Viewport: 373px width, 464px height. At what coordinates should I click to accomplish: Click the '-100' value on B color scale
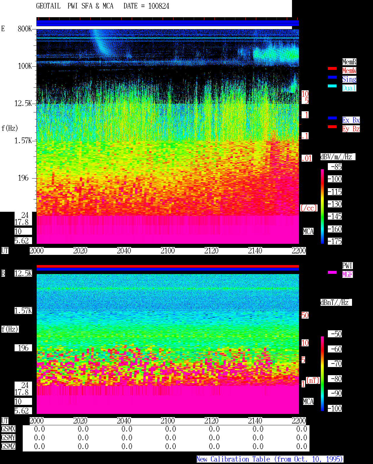pos(335,408)
